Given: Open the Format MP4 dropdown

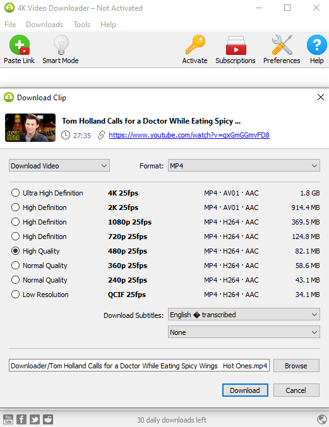Looking at the screenshot, I should [244, 166].
